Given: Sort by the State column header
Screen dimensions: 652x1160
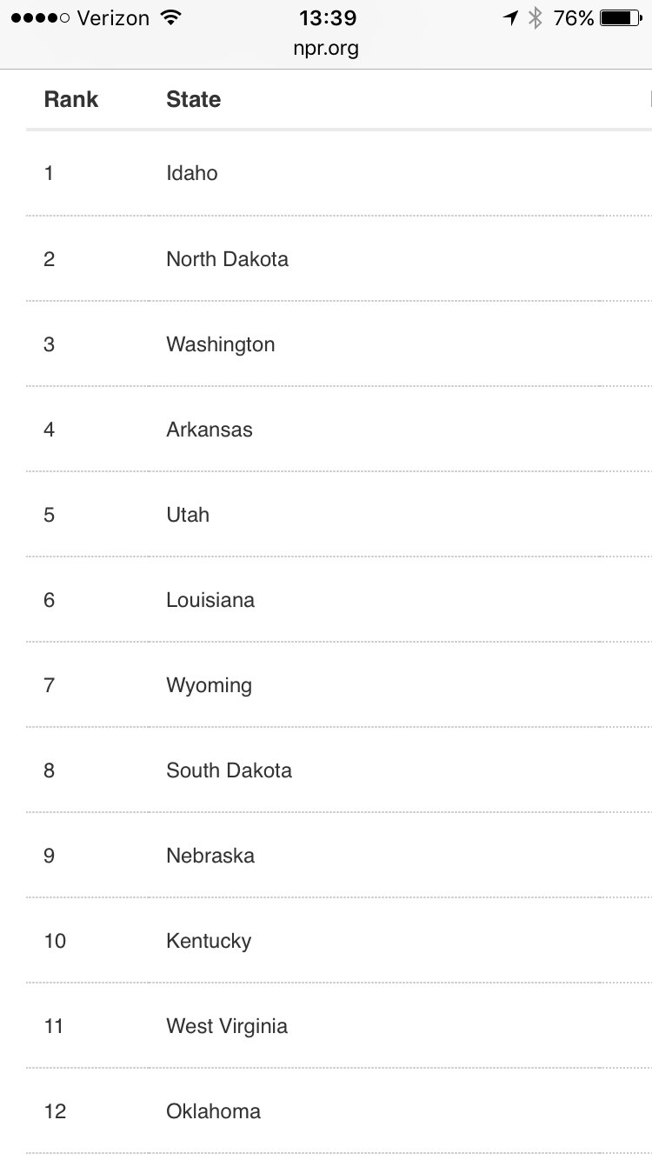Looking at the screenshot, I should (x=193, y=100).
